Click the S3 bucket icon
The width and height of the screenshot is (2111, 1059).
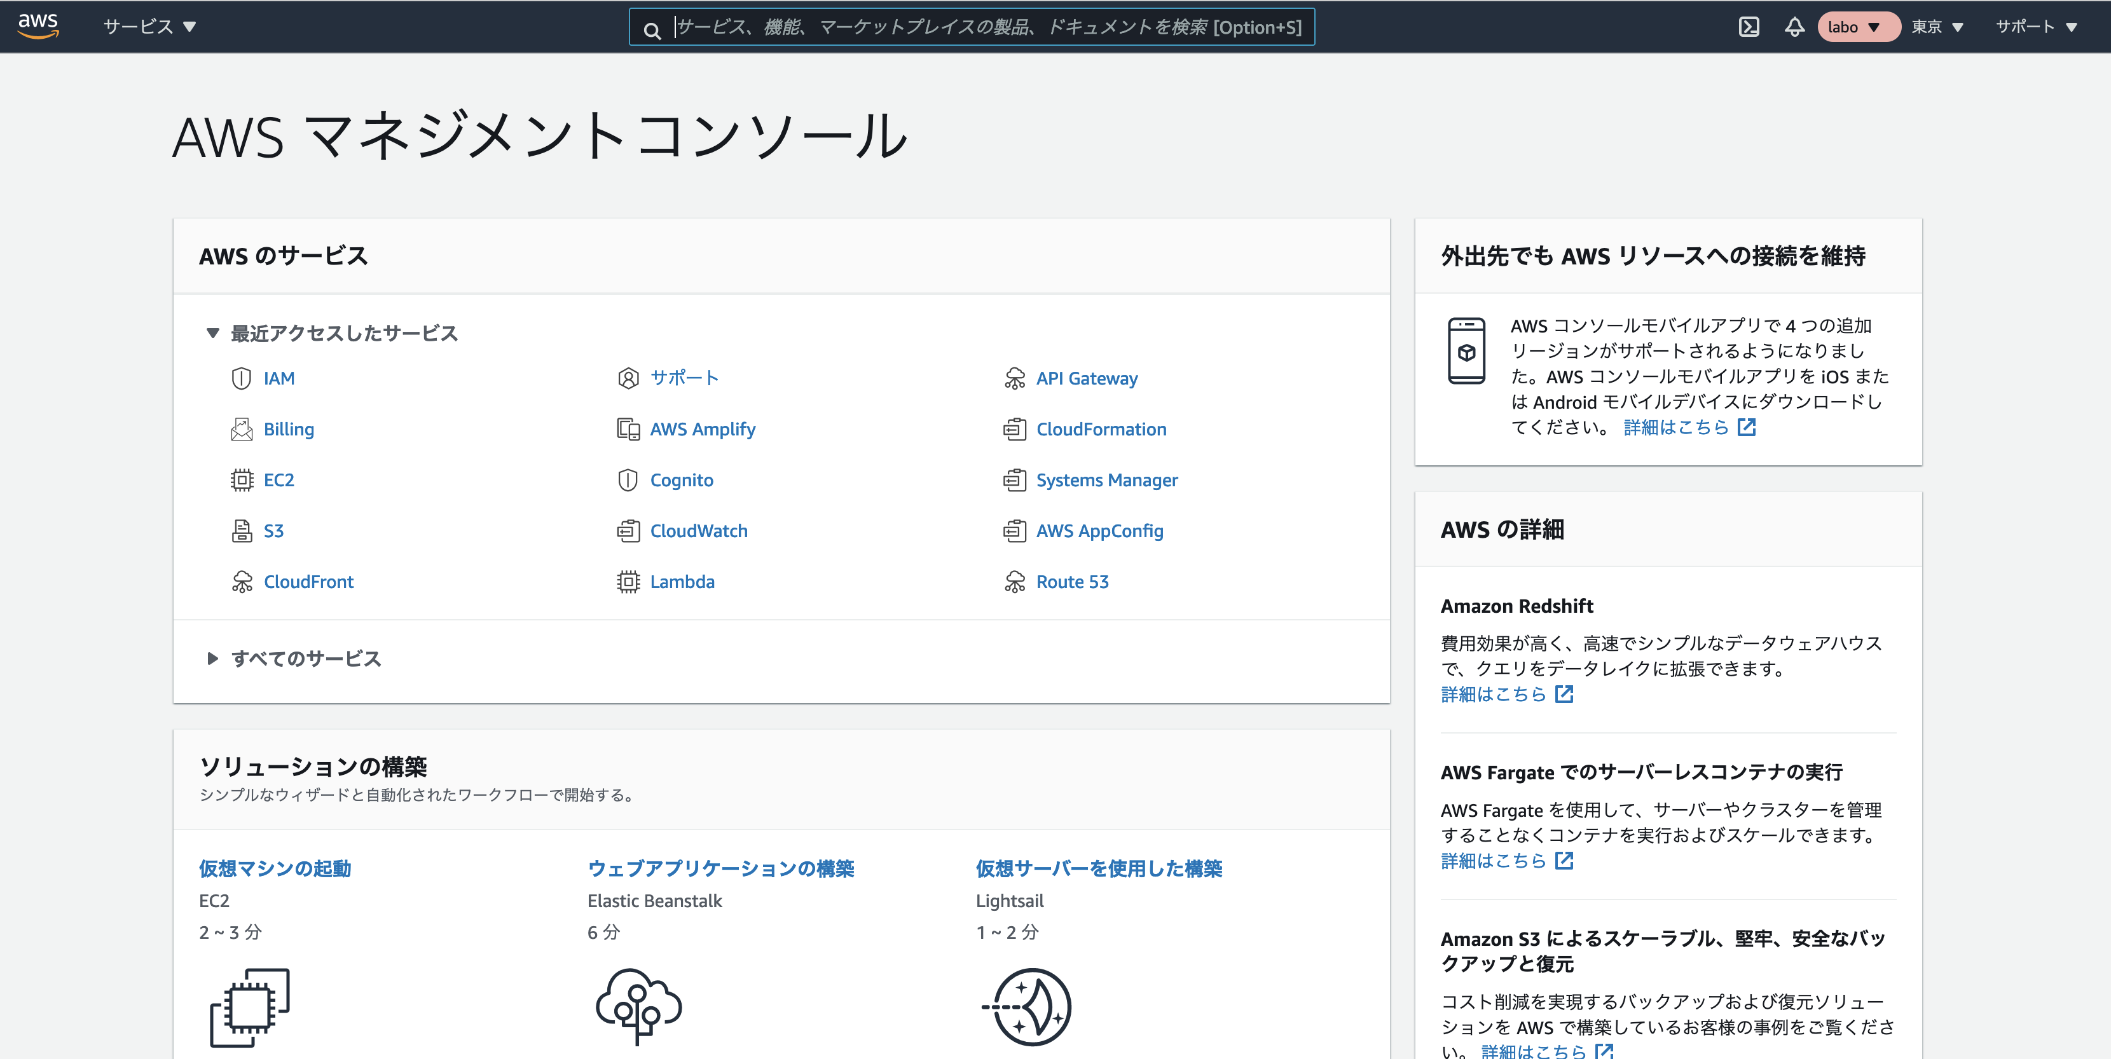click(242, 531)
